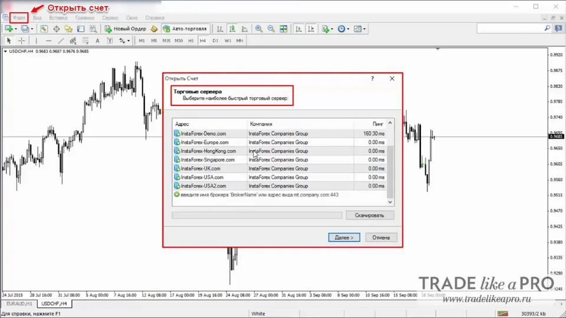The image size is (566, 318).
Task: Launch MetaEditor yellow book icon
Action: [x=154, y=29]
